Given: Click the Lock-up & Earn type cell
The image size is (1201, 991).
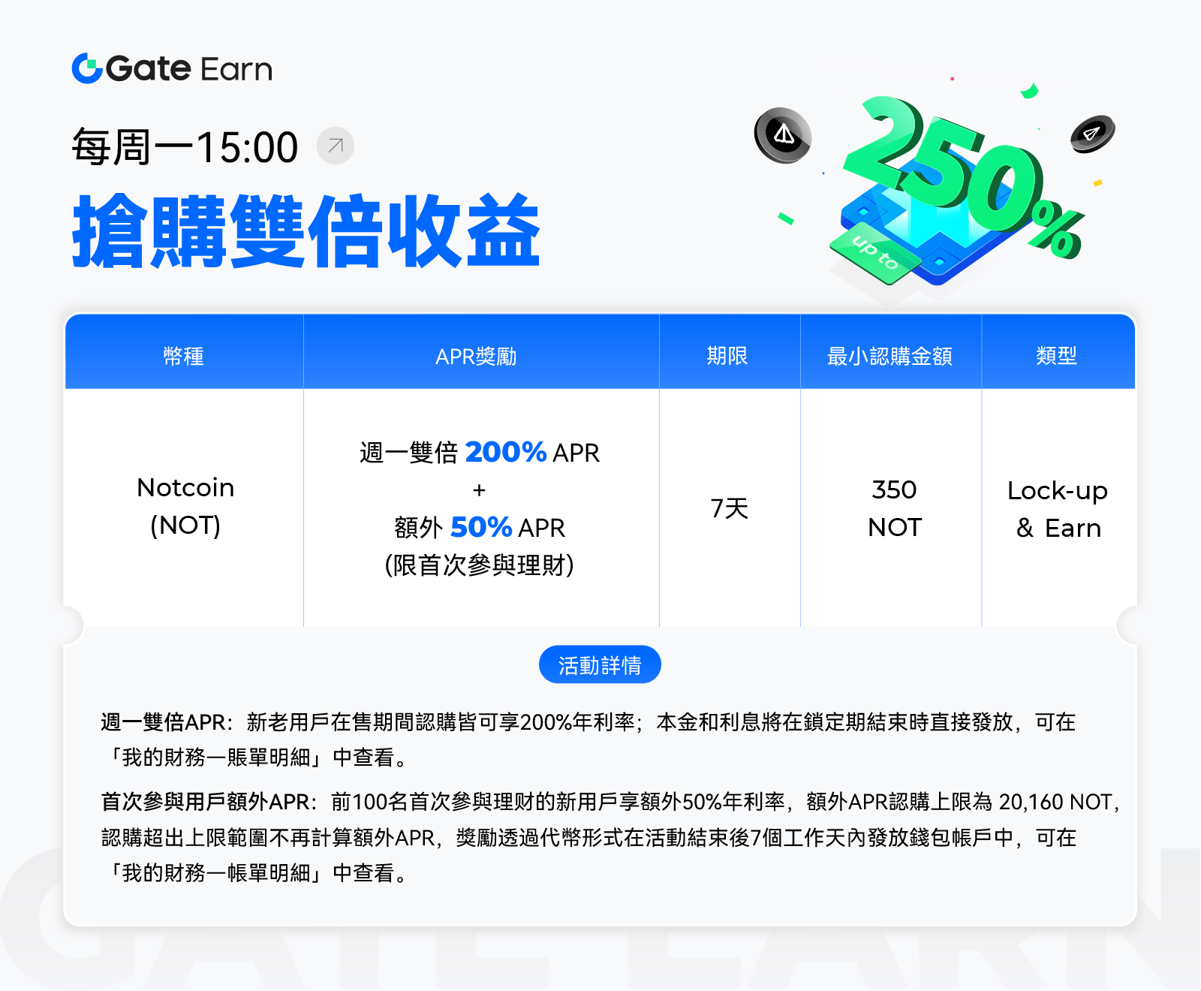Looking at the screenshot, I should click(x=1058, y=508).
